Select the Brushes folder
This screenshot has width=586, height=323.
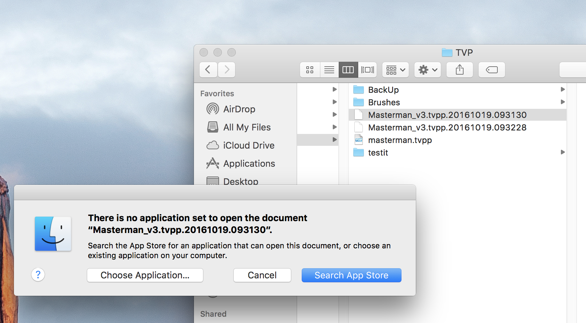pyautogui.click(x=458, y=102)
